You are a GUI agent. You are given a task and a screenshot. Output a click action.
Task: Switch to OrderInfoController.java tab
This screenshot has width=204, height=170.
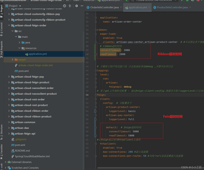105,7
